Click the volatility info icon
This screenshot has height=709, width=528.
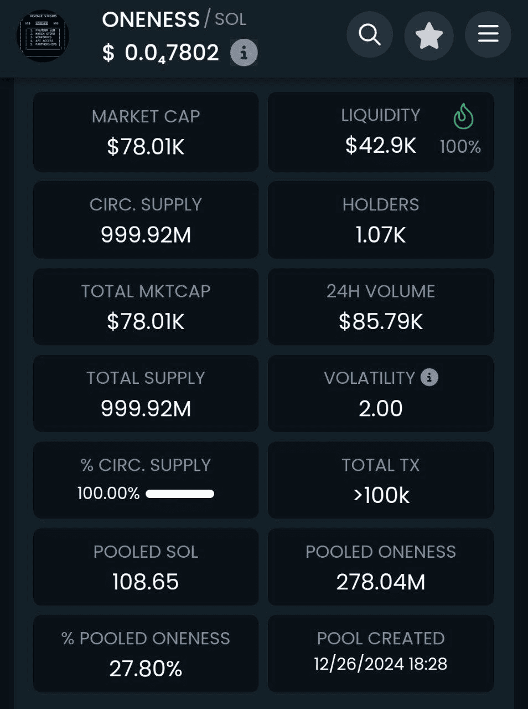point(429,377)
